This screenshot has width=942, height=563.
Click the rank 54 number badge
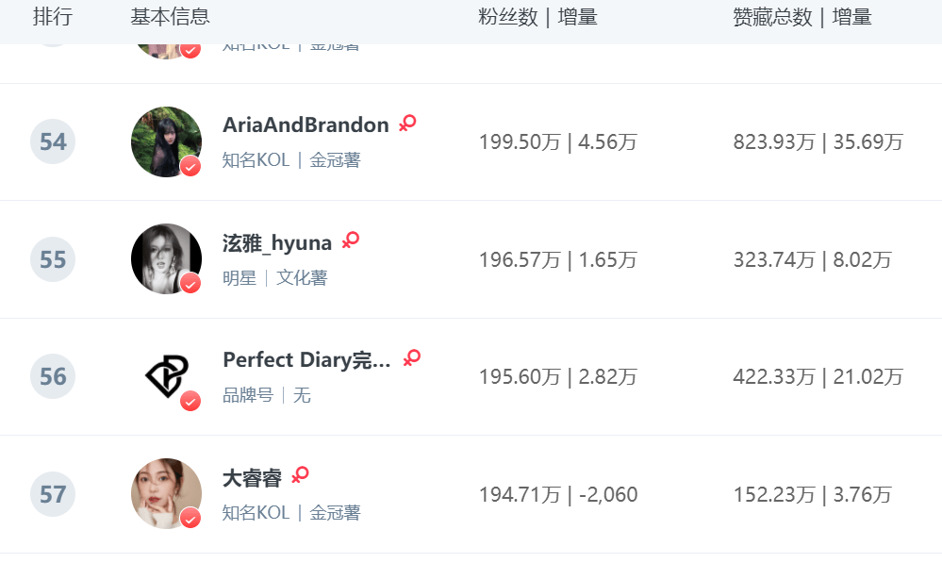(53, 141)
